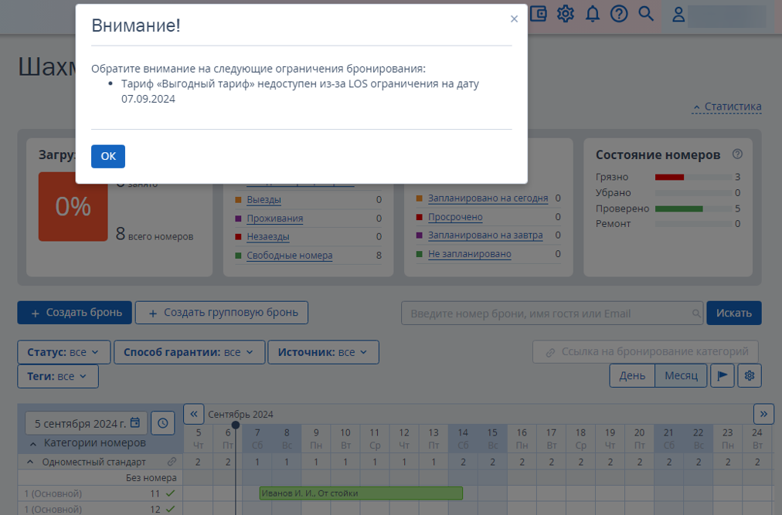Screen dimensions: 782x515
Task: Open chessboard settings gear near Месяц
Action: (x=749, y=375)
